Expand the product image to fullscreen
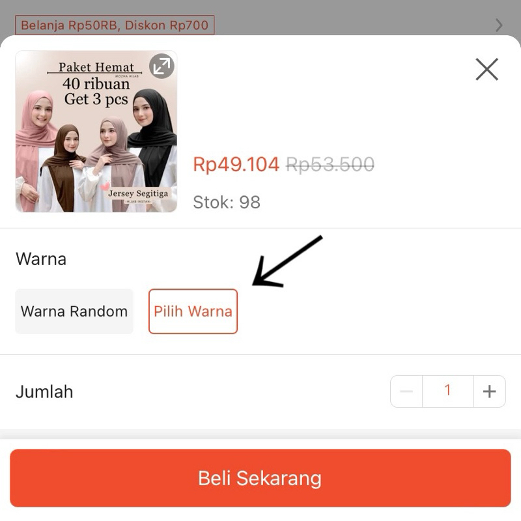Image resolution: width=521 pixels, height=521 pixels. click(162, 66)
